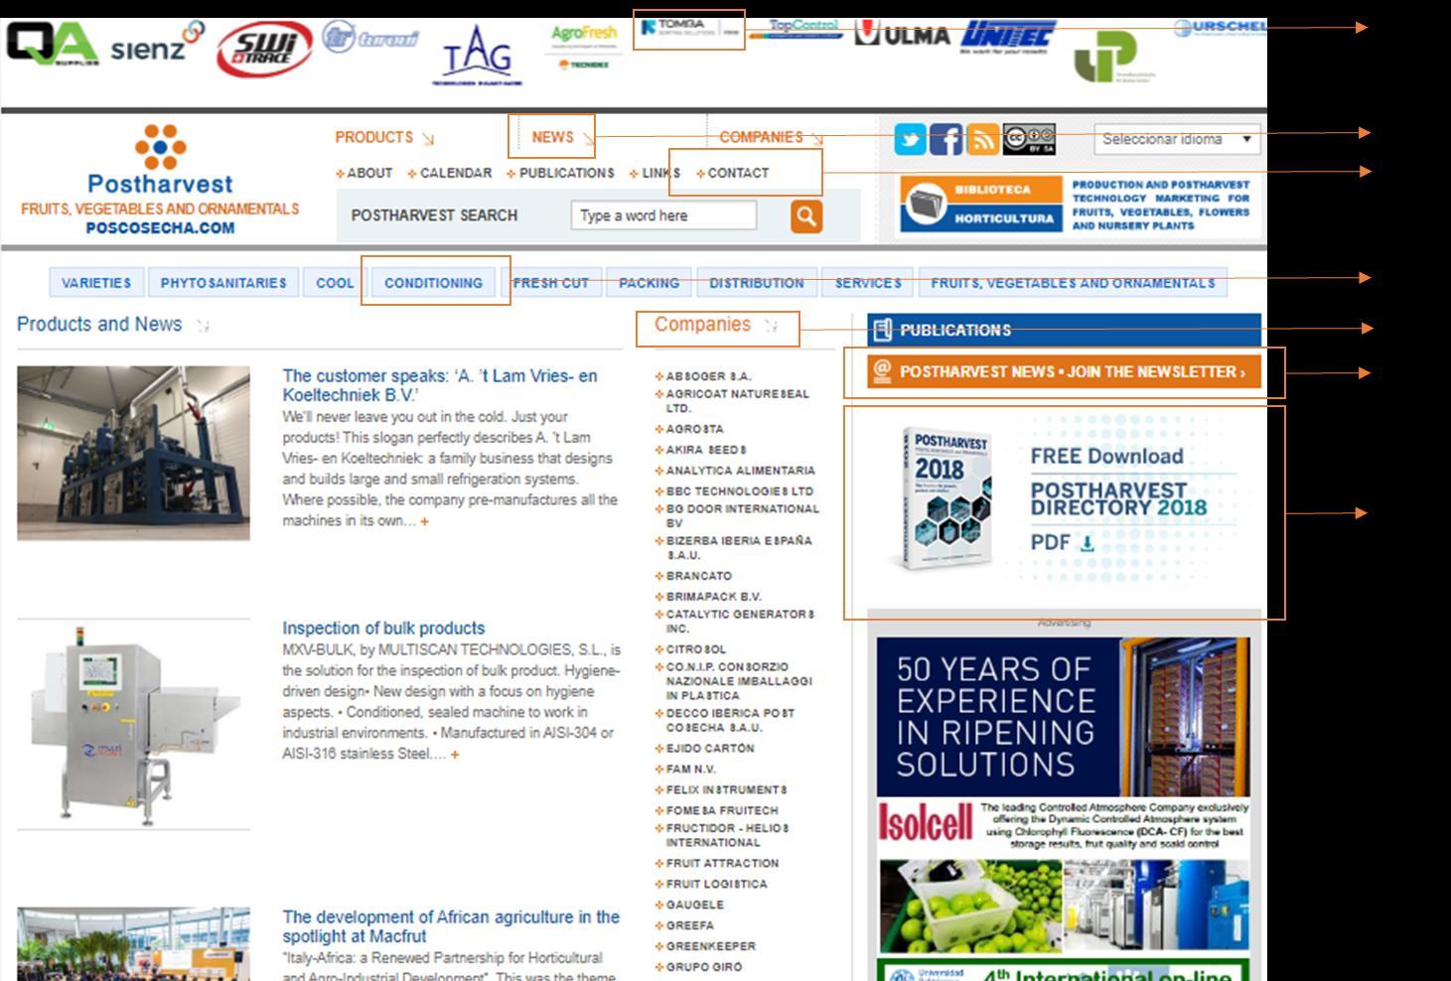1451x981 pixels.
Task: Select the Fruits, Vegetables and Ornamentals tab
Action: pos(1073,283)
